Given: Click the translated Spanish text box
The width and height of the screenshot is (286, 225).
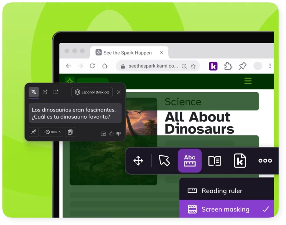Looking at the screenshot, I should tap(75, 113).
